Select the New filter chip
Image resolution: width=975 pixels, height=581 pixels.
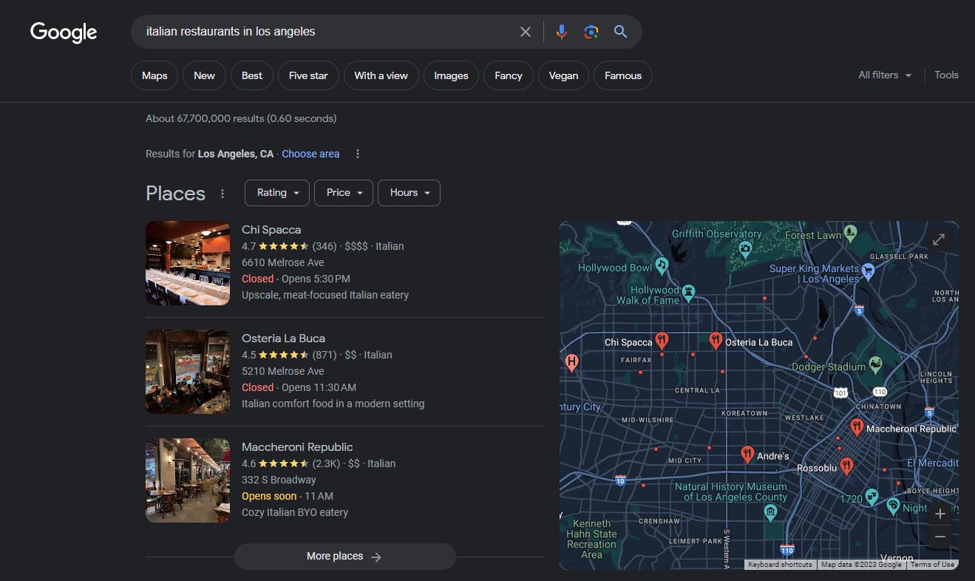[x=204, y=75]
